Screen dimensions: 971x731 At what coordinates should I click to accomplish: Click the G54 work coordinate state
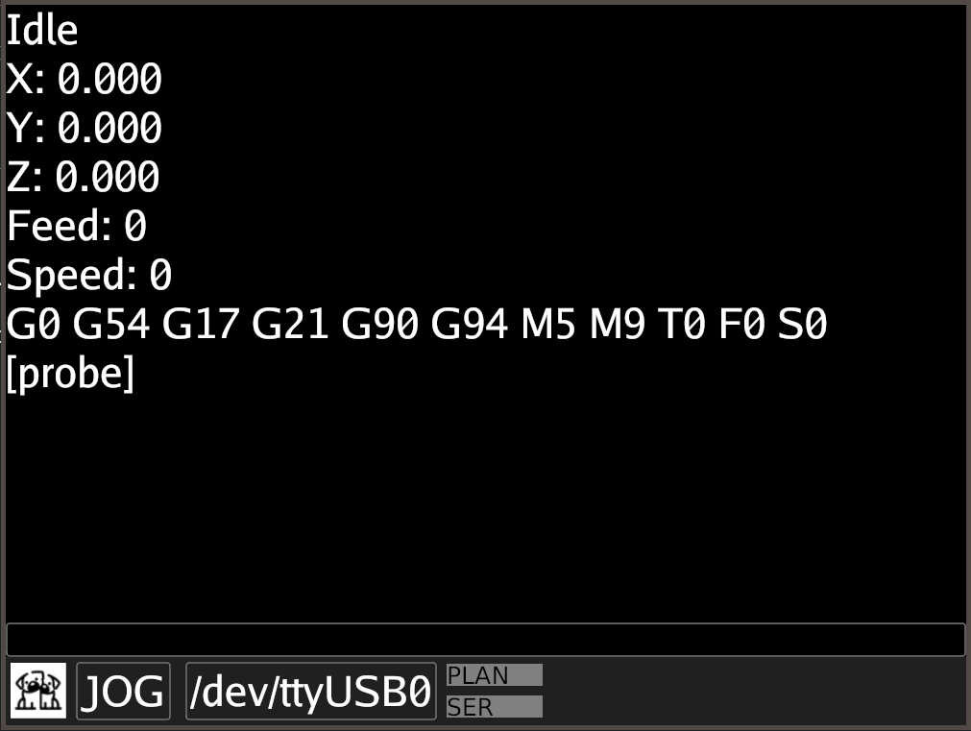pyautogui.click(x=110, y=324)
